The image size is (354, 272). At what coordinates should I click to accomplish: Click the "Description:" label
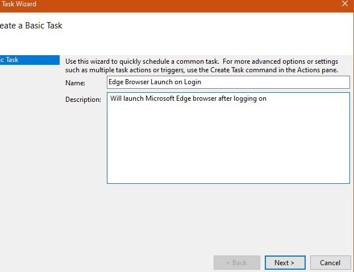83,100
